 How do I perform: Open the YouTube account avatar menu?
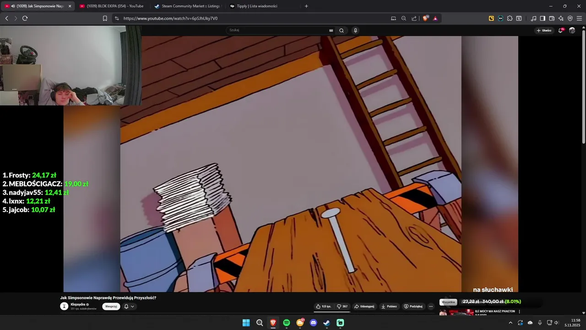click(572, 30)
